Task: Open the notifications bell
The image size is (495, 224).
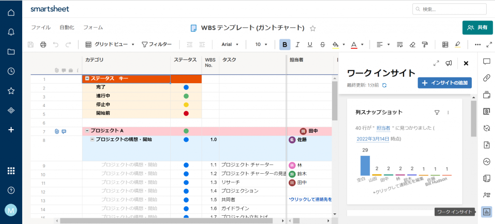Action: [11, 32]
